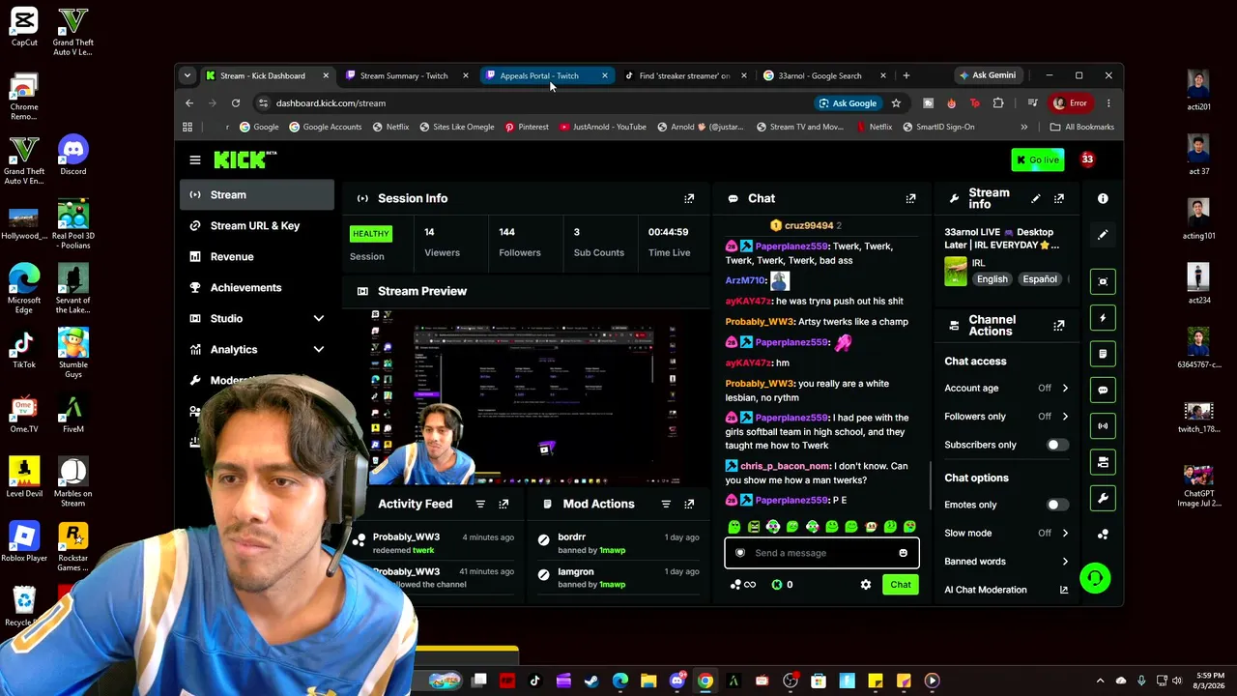Open the TikTok icon in the taskbar

(x=534, y=681)
